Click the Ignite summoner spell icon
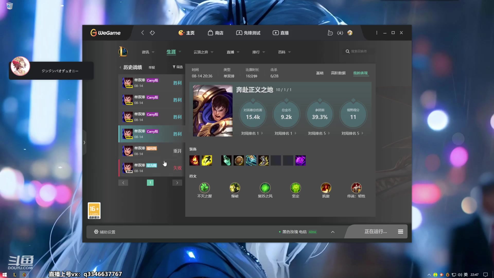 point(195,160)
